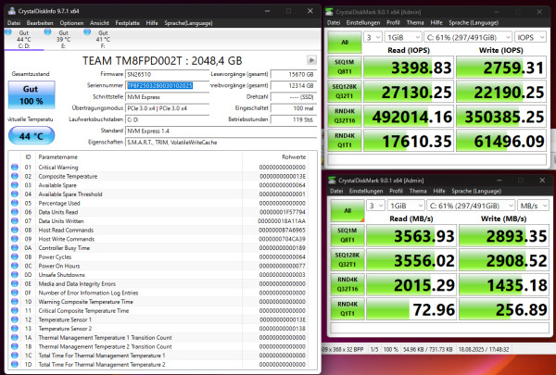Open MB/s unit dropdown
This screenshot has width=556, height=375.
(534, 206)
